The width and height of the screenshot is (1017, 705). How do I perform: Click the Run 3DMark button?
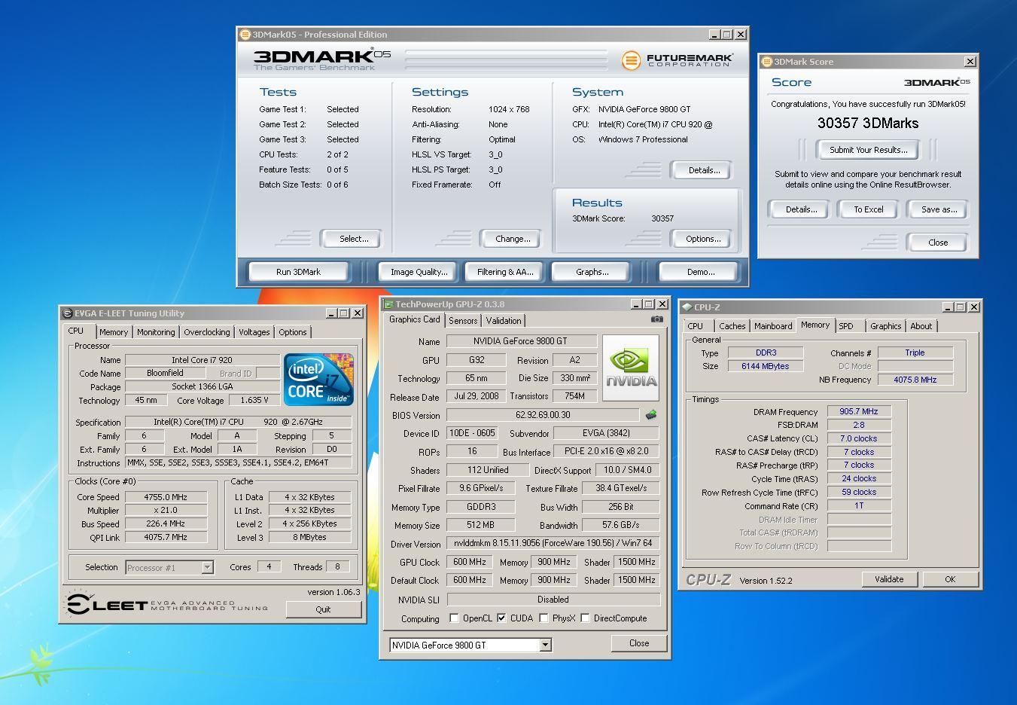tap(298, 272)
